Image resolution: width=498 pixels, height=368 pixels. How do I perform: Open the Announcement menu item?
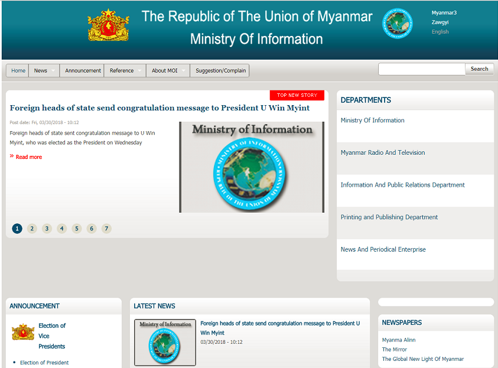pyautogui.click(x=83, y=70)
